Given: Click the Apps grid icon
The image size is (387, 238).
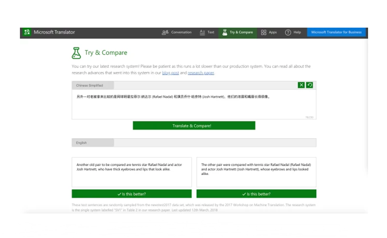Looking at the screenshot, I should pos(263,32).
